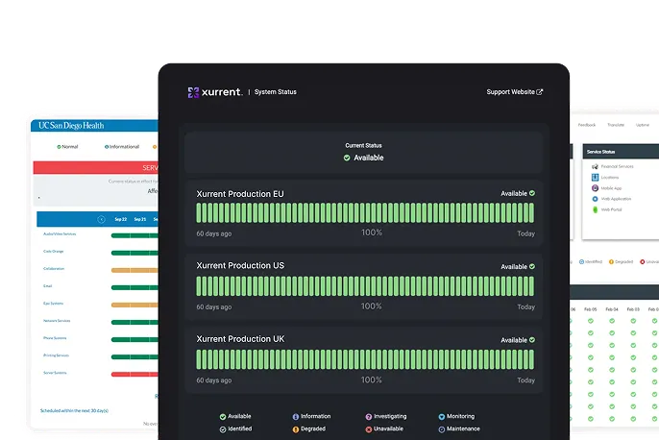Image resolution: width=659 pixels, height=440 pixels.
Task: Select the Sep 21 column header
Action: [140, 219]
